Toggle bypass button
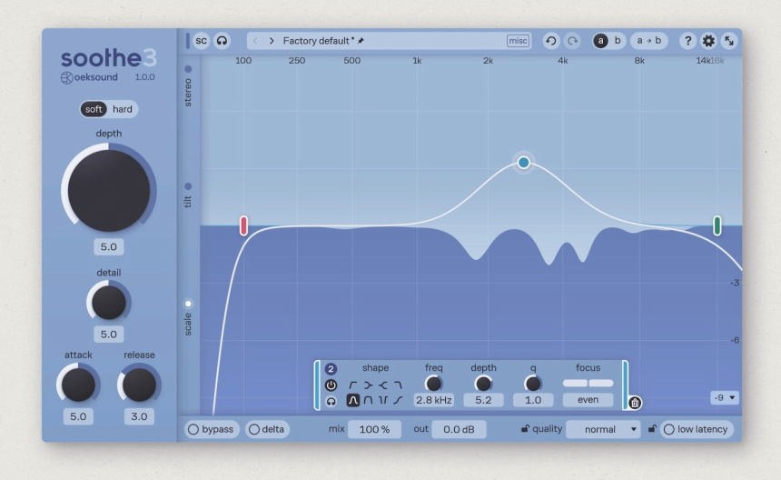The width and height of the screenshot is (781, 480). (x=212, y=429)
